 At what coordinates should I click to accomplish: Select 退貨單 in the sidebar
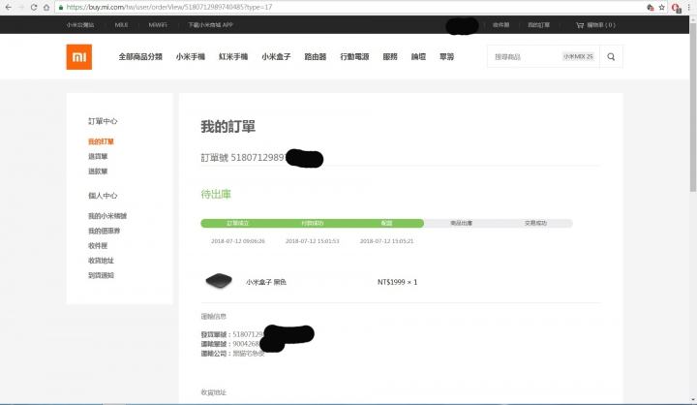coord(98,156)
